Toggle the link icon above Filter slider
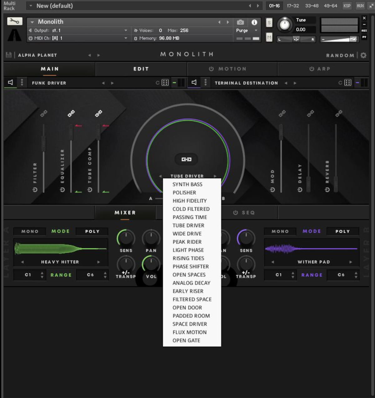Image resolution: width=375 pixels, height=398 pixels. click(x=44, y=113)
